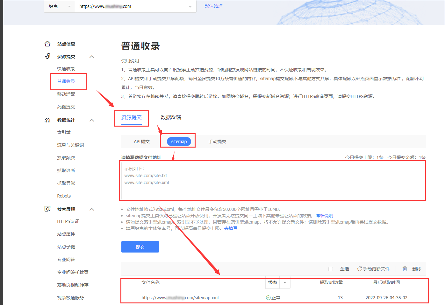The image size is (445, 305).
Task: Click the trash icon next to 删除
Action: coord(405,269)
